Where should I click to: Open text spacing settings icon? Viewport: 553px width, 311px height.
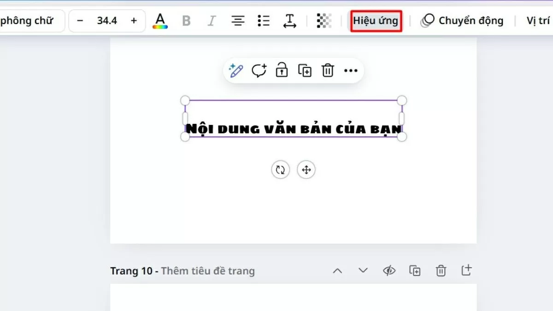pos(290,20)
